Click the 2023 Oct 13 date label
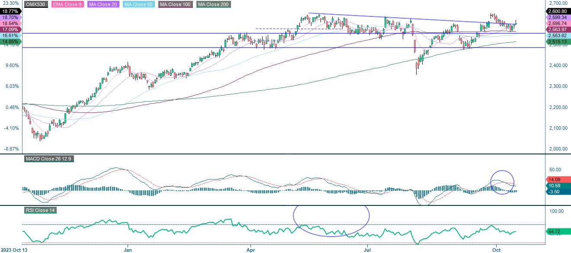The height and width of the screenshot is (253, 571). [14, 250]
